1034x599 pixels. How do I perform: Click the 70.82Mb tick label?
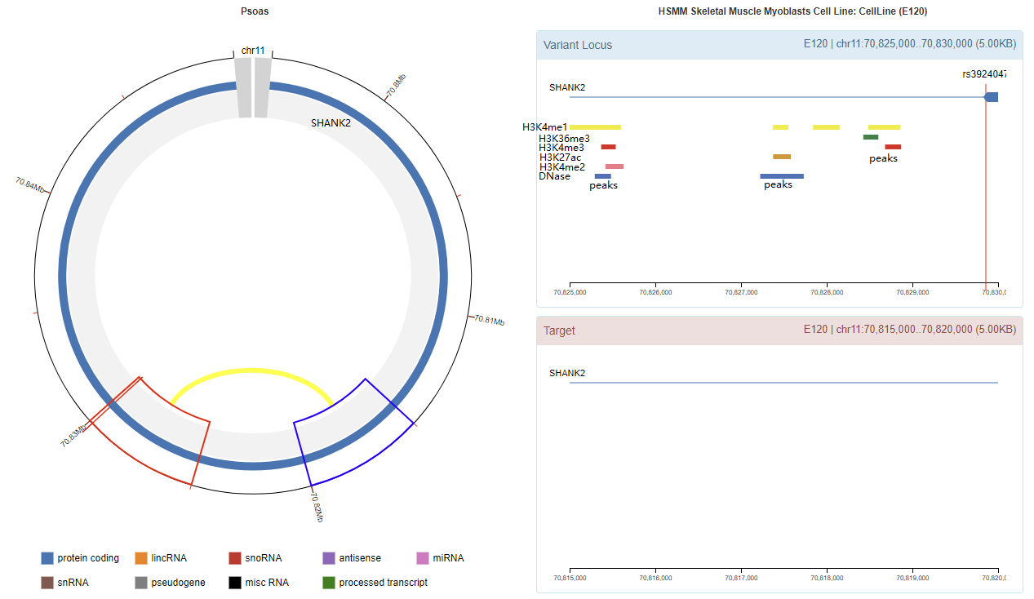[317, 506]
